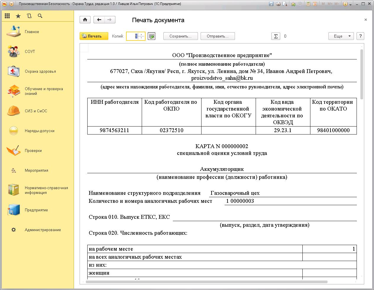Screen dimensions: 374x290
Task: Click the Сохранить... button
Action: (x=180, y=36)
